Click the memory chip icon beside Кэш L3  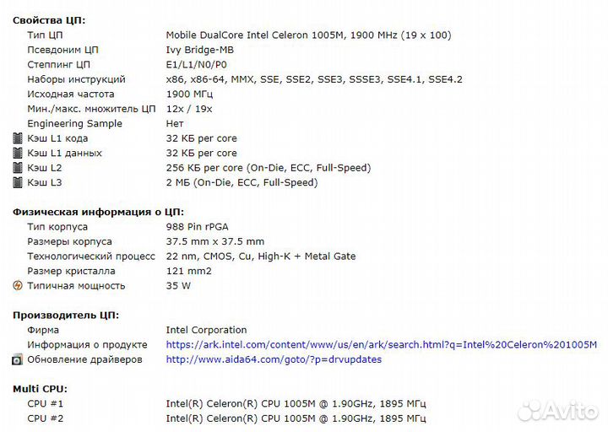click(x=18, y=182)
